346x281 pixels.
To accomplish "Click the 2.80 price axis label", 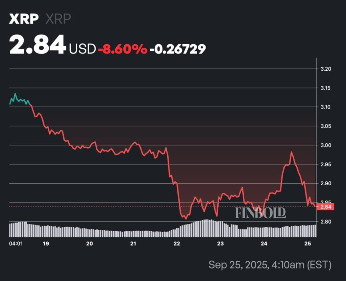I will (x=325, y=221).
